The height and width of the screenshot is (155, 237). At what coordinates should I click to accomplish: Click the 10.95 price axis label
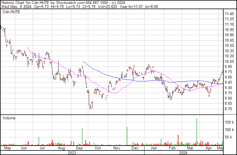pos(229,30)
